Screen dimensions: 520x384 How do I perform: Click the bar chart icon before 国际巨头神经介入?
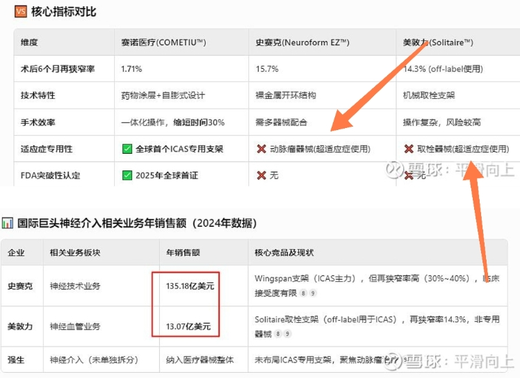[x=7, y=223]
